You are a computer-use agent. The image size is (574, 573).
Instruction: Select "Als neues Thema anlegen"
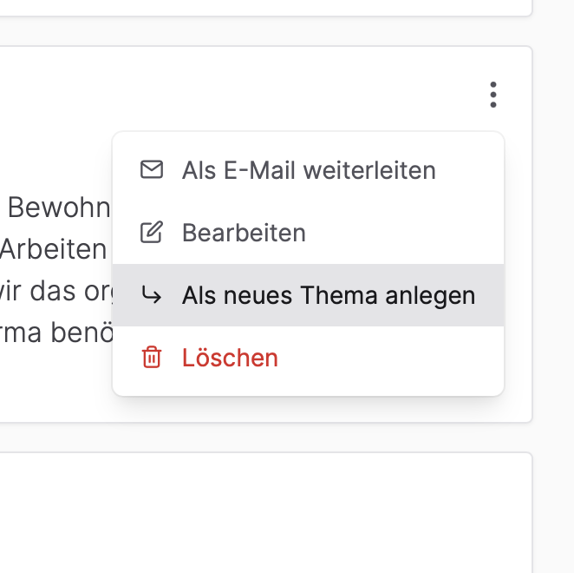328,295
